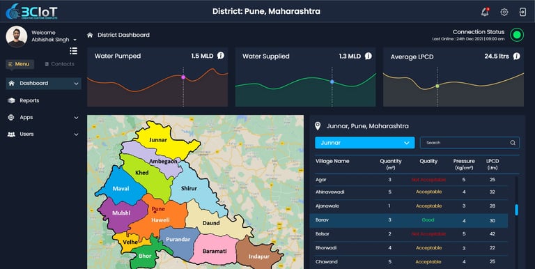Open Abhishek Singh profile dropdown arrow
535x269 pixels.
(x=75, y=40)
